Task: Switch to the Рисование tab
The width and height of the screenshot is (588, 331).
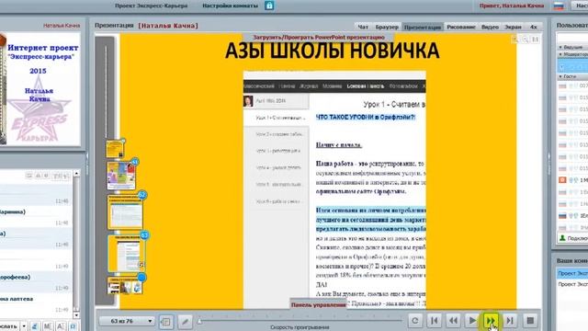Action: [461, 27]
